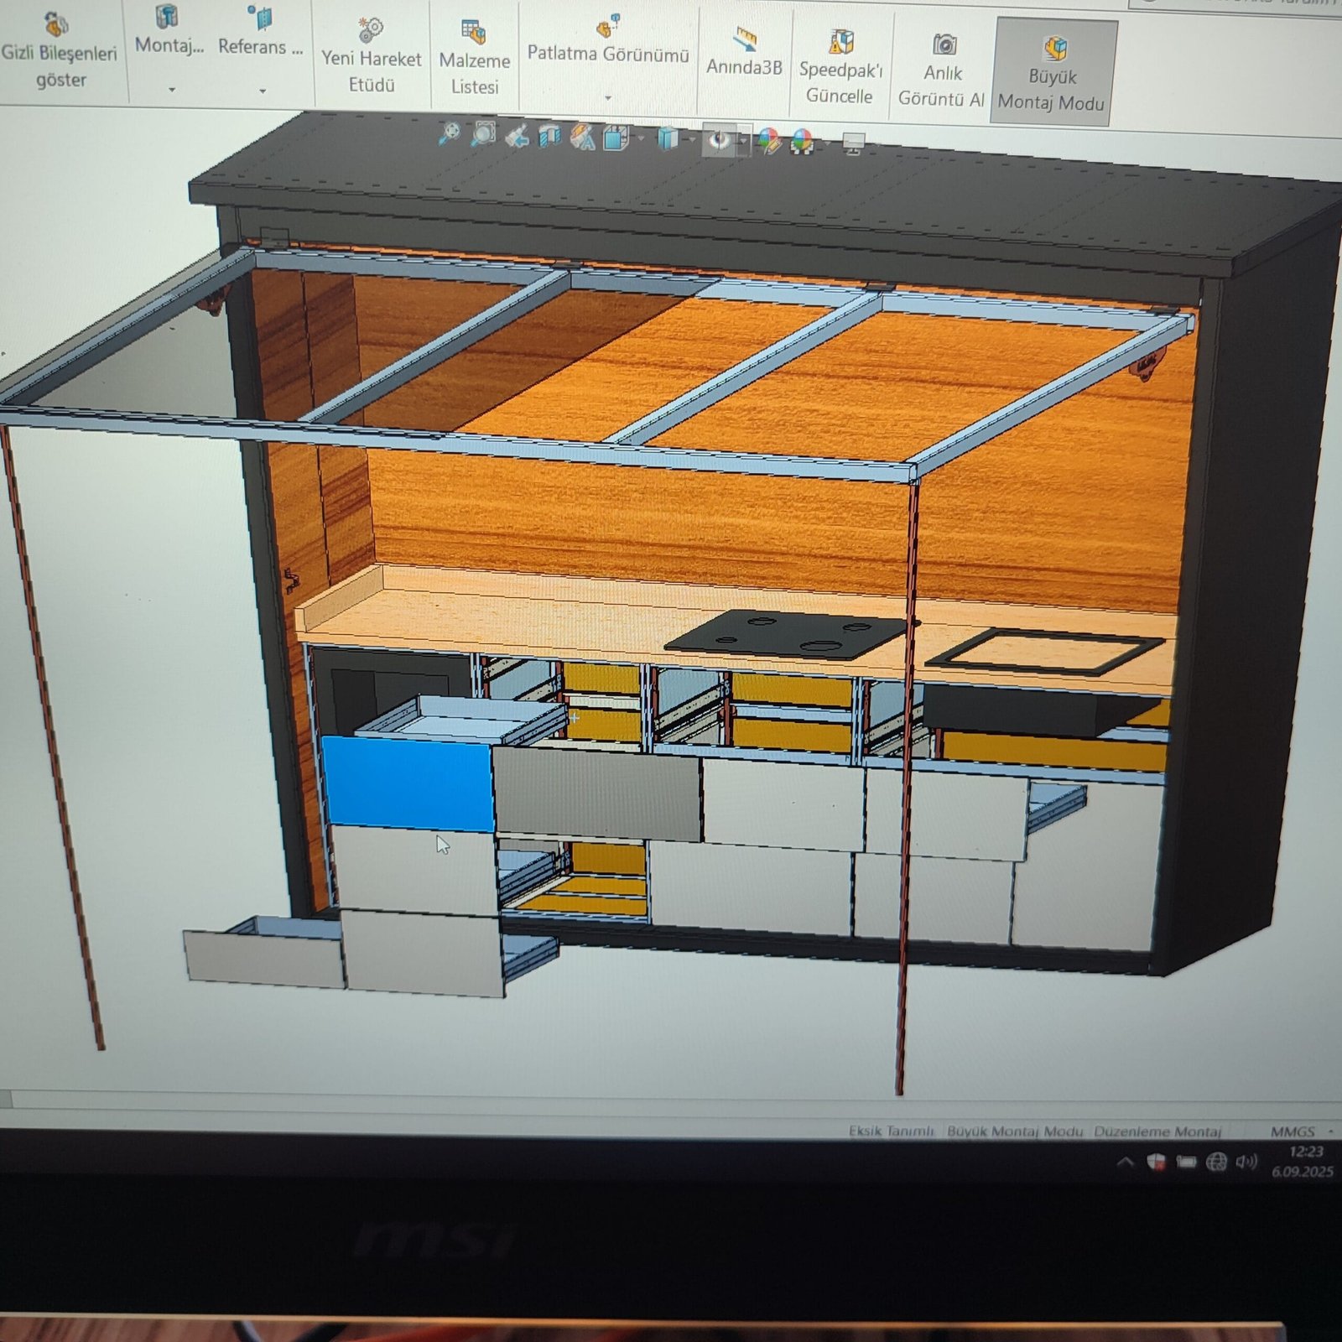Open the View Settings monitor icon
Image resolution: width=1342 pixels, height=1342 pixels.
(x=853, y=144)
